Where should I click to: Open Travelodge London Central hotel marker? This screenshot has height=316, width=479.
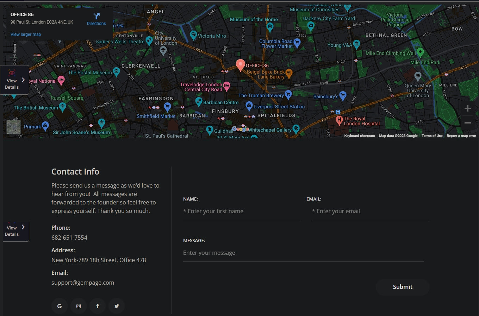tap(226, 86)
